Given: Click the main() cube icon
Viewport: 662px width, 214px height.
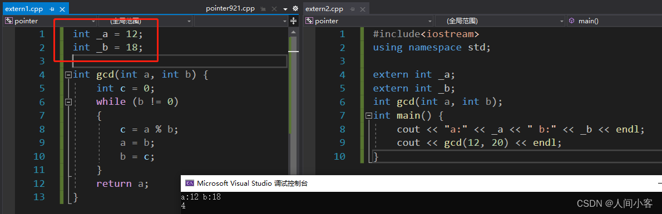Looking at the screenshot, I should [572, 21].
